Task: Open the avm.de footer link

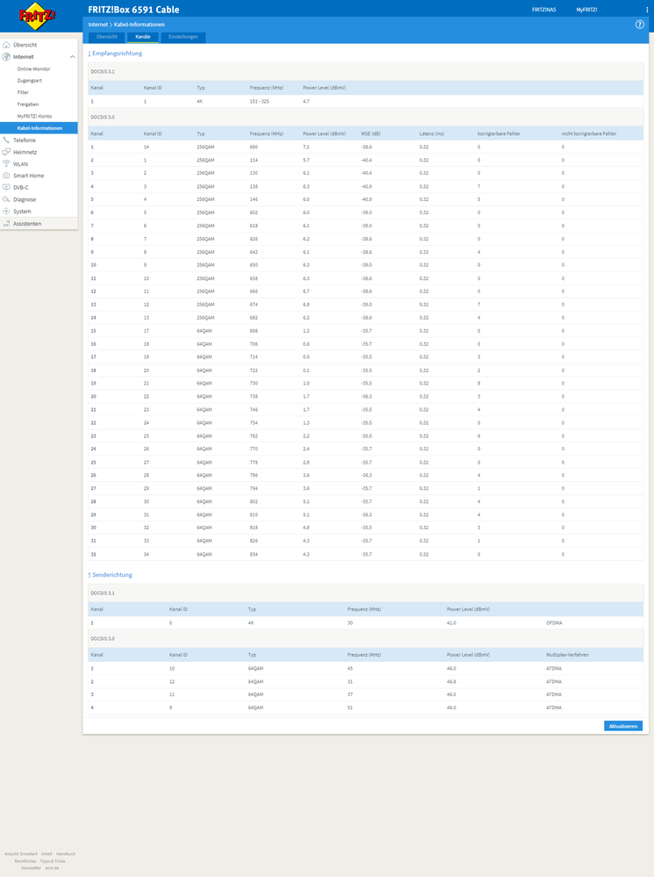Action: (52, 868)
